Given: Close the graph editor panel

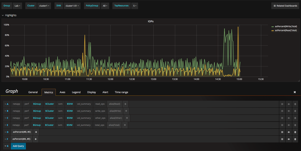Looking at the screenshot, I should pyautogui.click(x=295, y=92).
